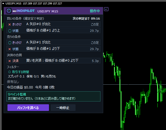Click the circle icon on the buy 状態 row

10,31
